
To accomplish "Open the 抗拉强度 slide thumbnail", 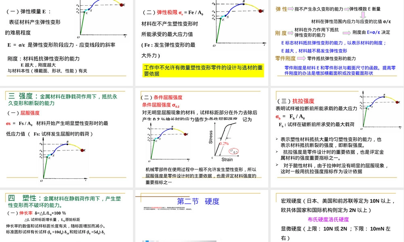I will tap(337, 138).
